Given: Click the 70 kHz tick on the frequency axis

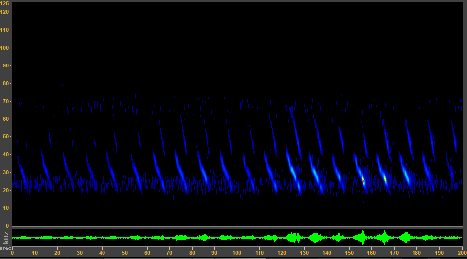Looking at the screenshot, I should pos(5,101).
